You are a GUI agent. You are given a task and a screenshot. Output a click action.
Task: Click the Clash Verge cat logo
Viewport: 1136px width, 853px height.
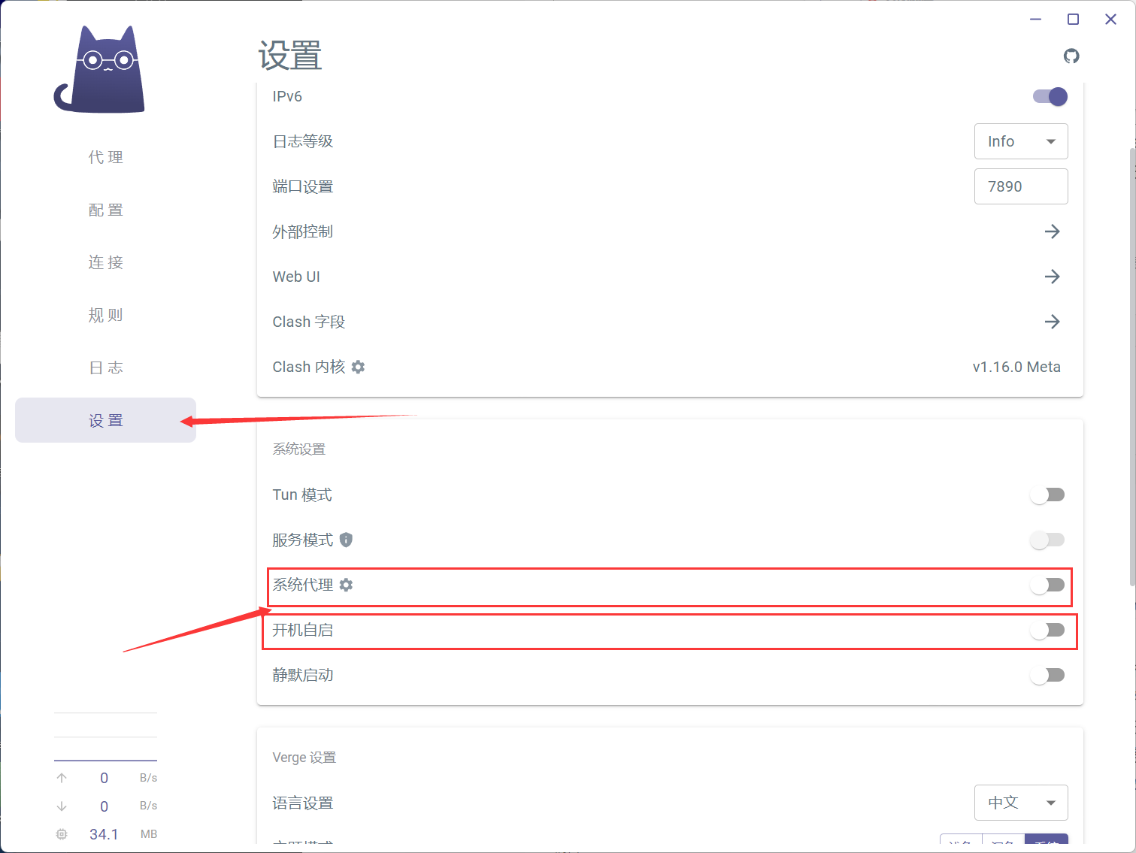click(x=100, y=70)
